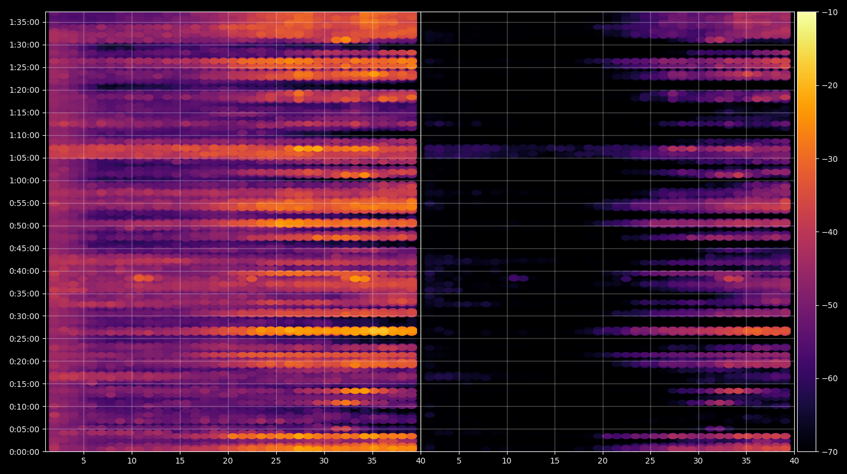Choose the −40 colorbar tick label

(830, 232)
